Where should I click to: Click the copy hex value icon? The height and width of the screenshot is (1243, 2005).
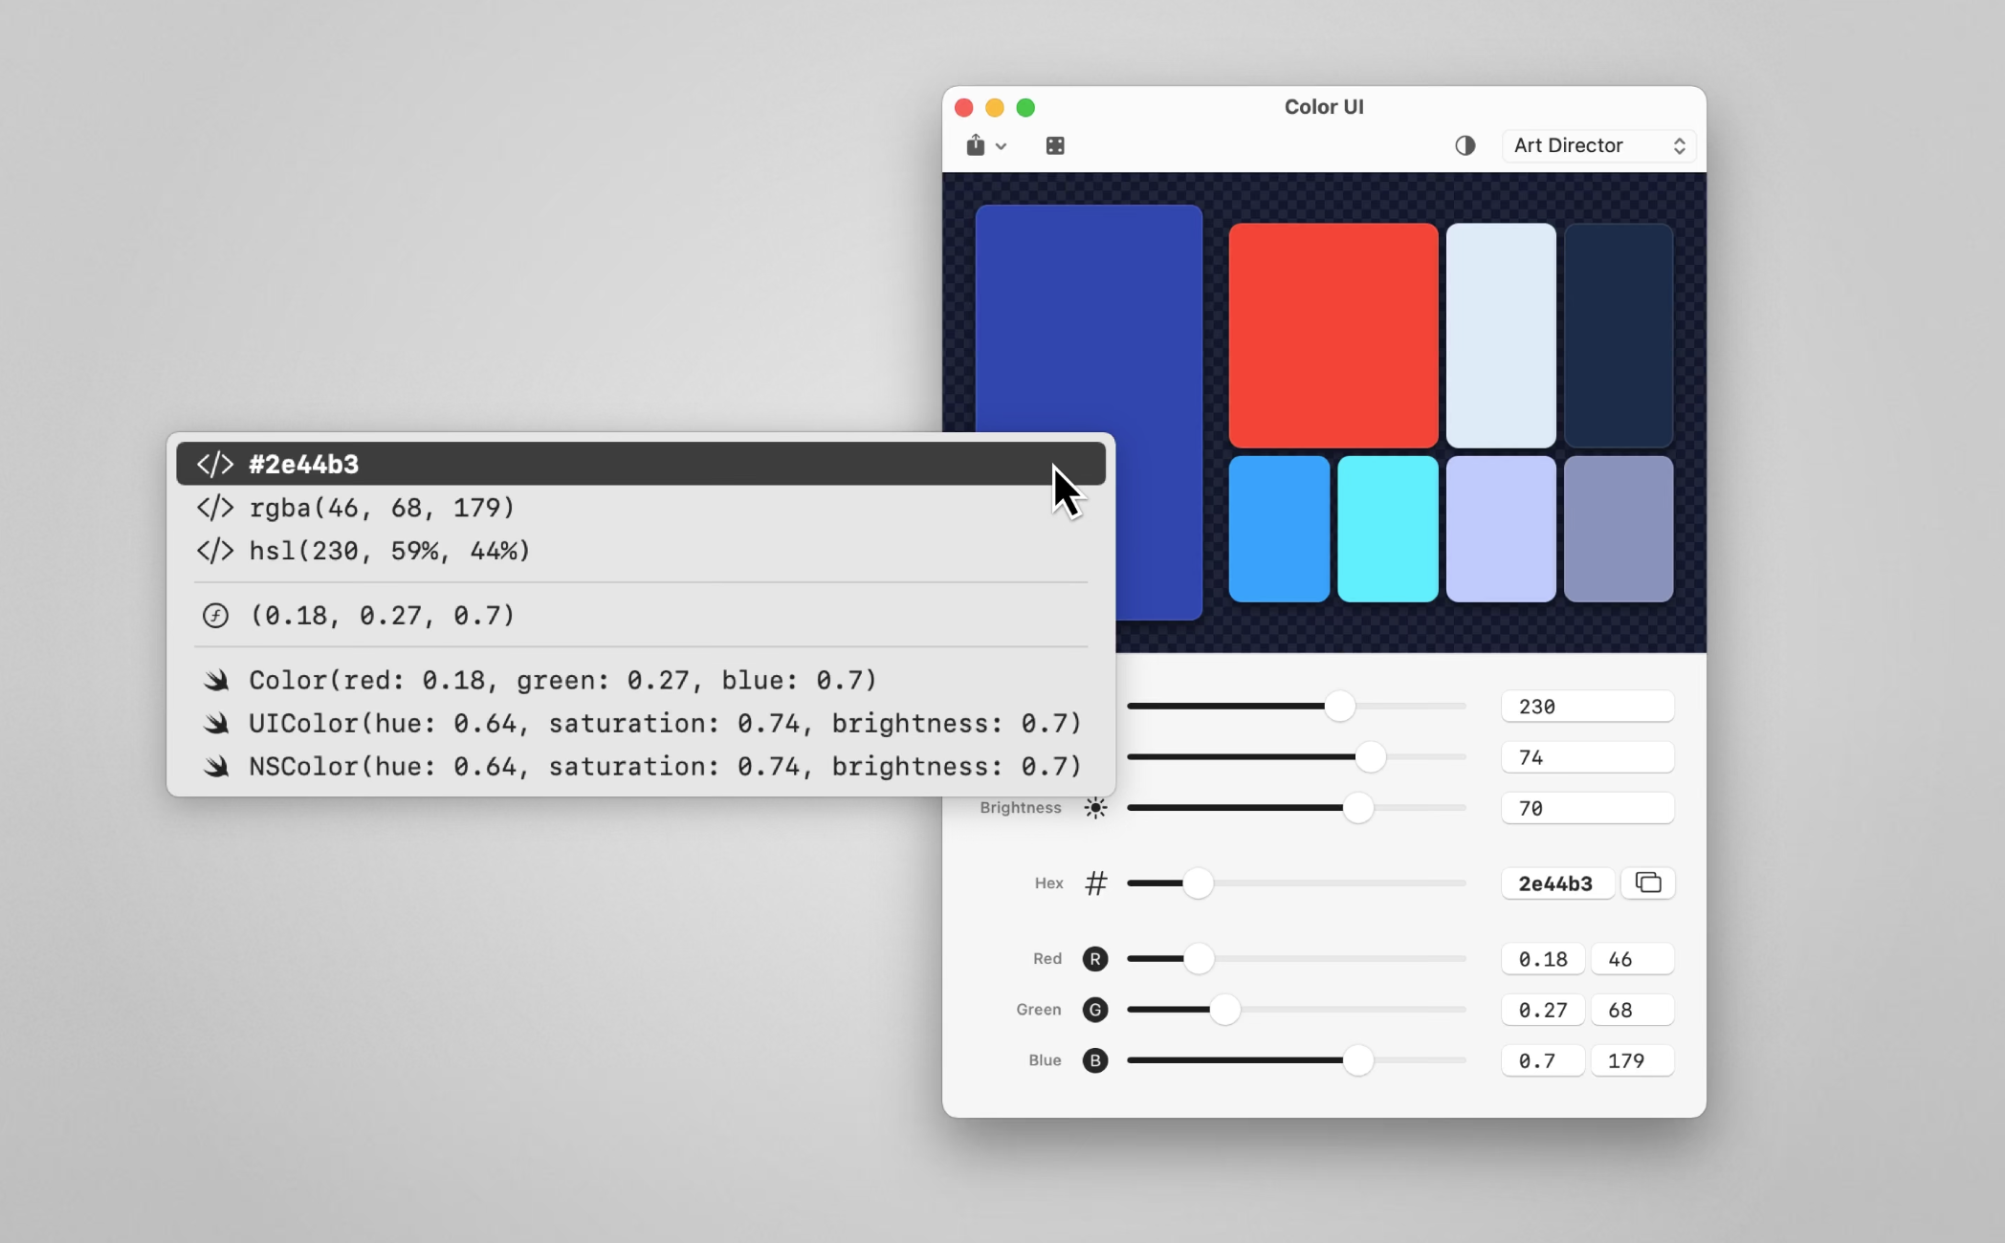coord(1647,883)
